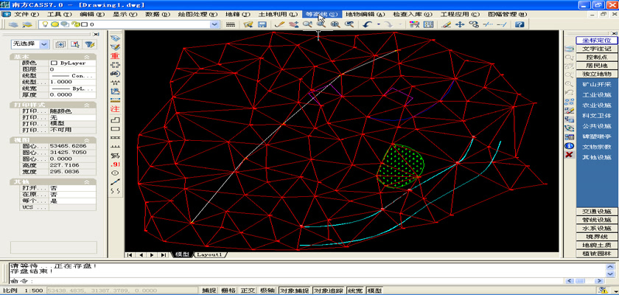Switch to the Layout1 tab

209,254
